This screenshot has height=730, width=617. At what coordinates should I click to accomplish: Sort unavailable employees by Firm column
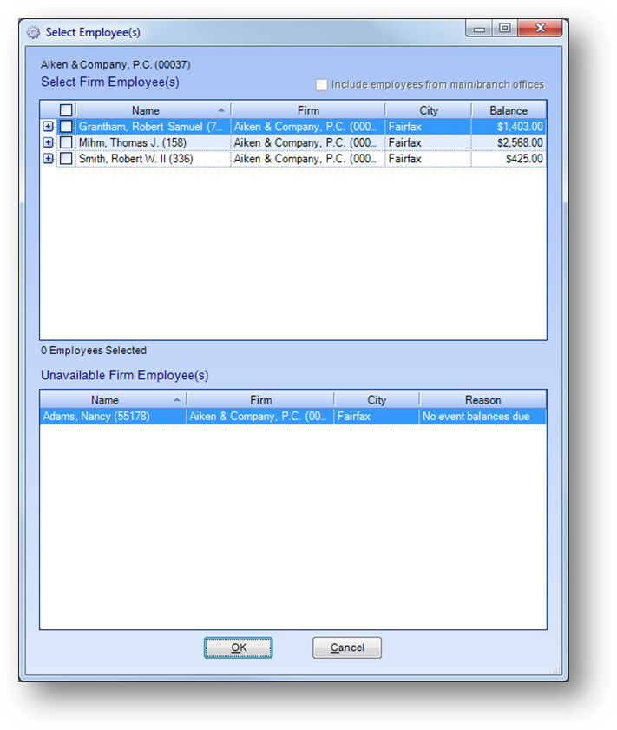260,400
